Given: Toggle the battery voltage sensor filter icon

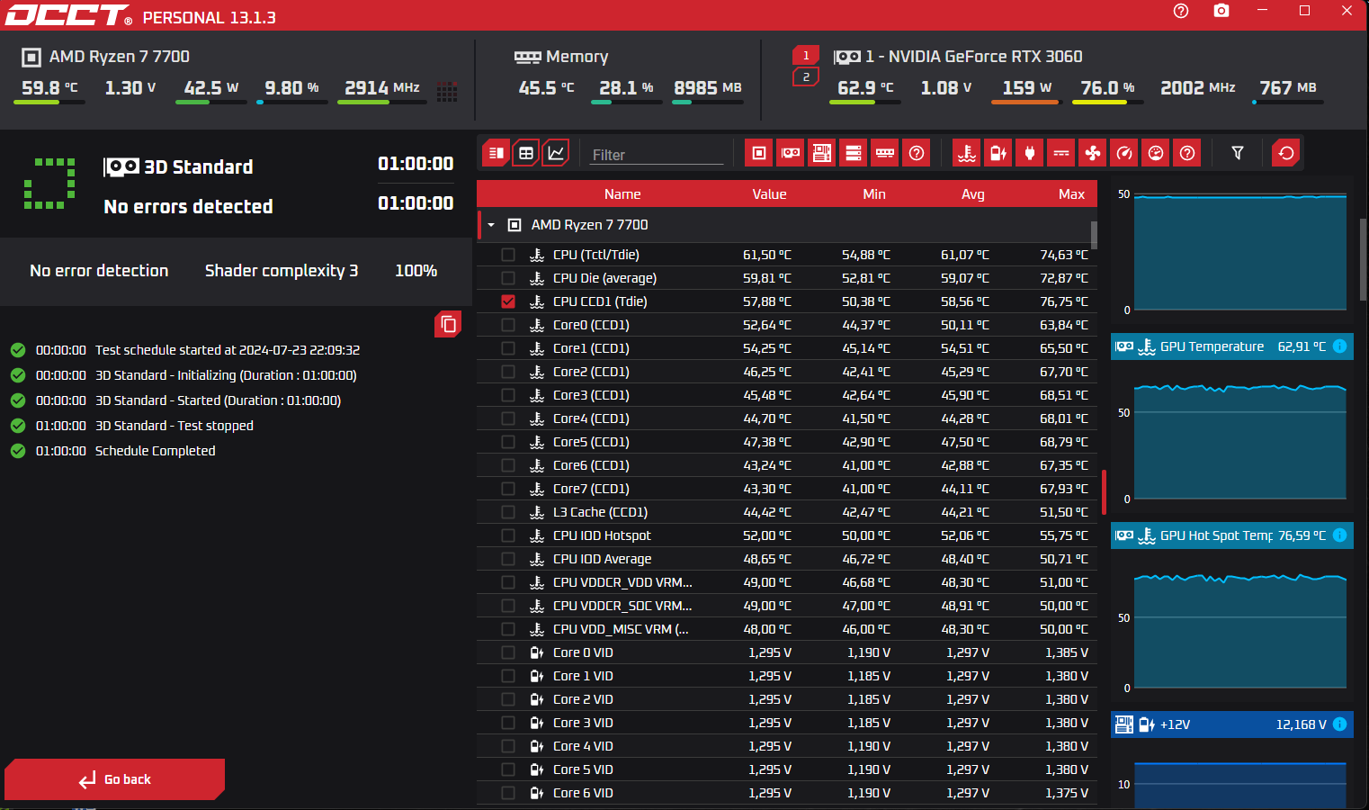Looking at the screenshot, I should tap(998, 153).
